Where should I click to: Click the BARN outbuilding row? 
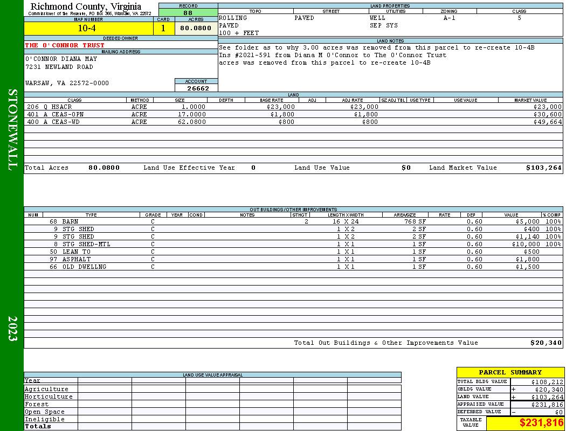[x=293, y=221]
